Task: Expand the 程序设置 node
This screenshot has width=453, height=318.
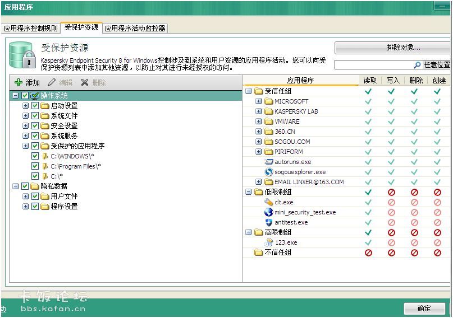Action: [x=26, y=207]
